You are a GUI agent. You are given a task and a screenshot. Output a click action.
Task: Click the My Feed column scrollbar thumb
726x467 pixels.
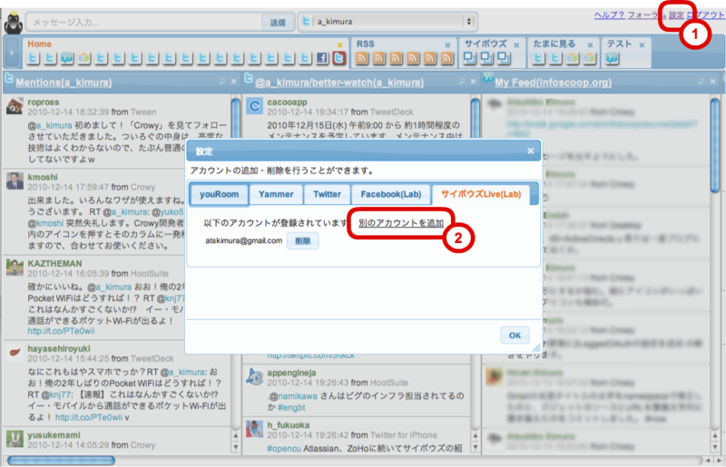715,145
